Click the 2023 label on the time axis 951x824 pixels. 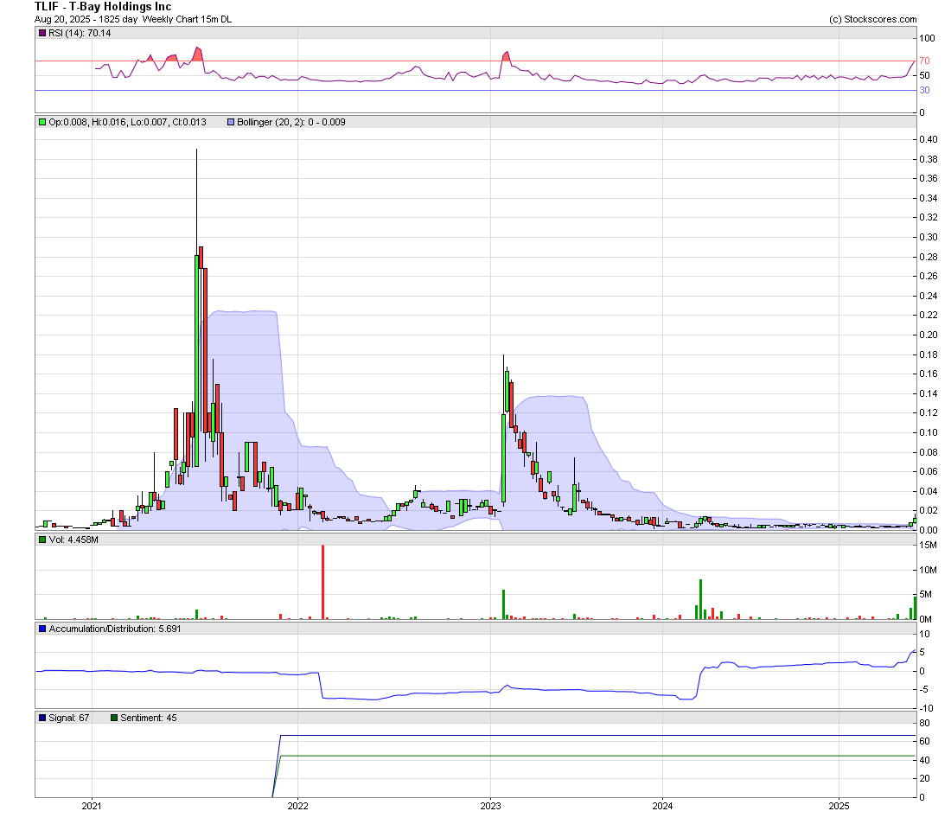(x=491, y=807)
